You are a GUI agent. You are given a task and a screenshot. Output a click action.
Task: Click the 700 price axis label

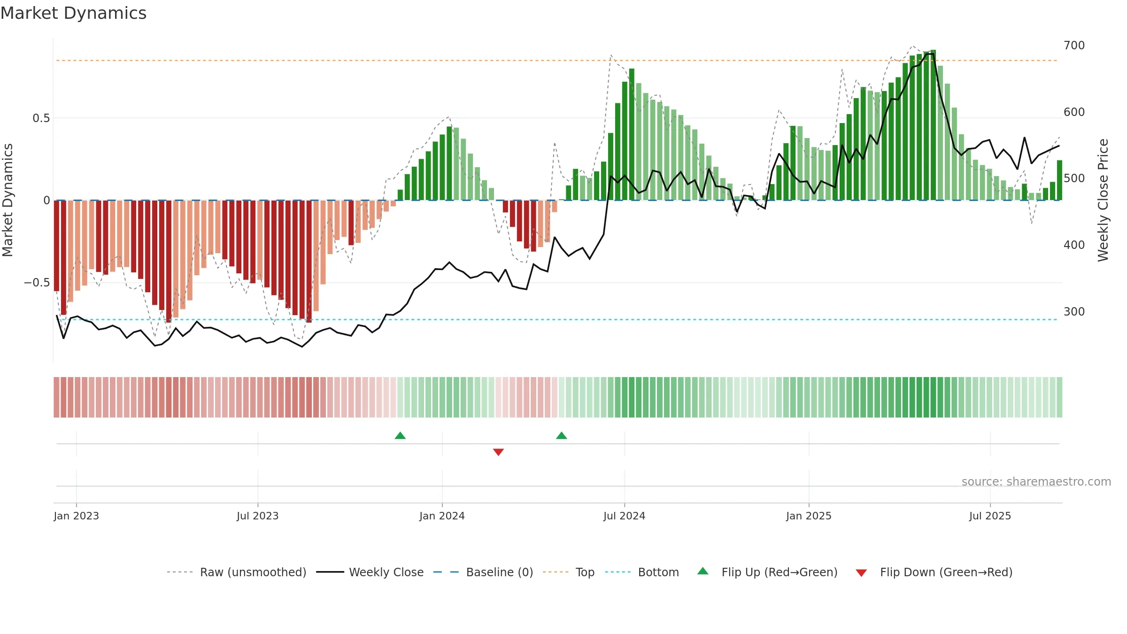pyautogui.click(x=1074, y=46)
